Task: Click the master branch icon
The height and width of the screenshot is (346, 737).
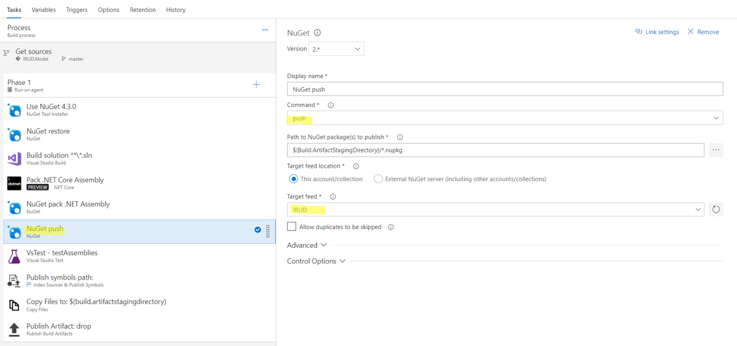Action: [x=63, y=59]
